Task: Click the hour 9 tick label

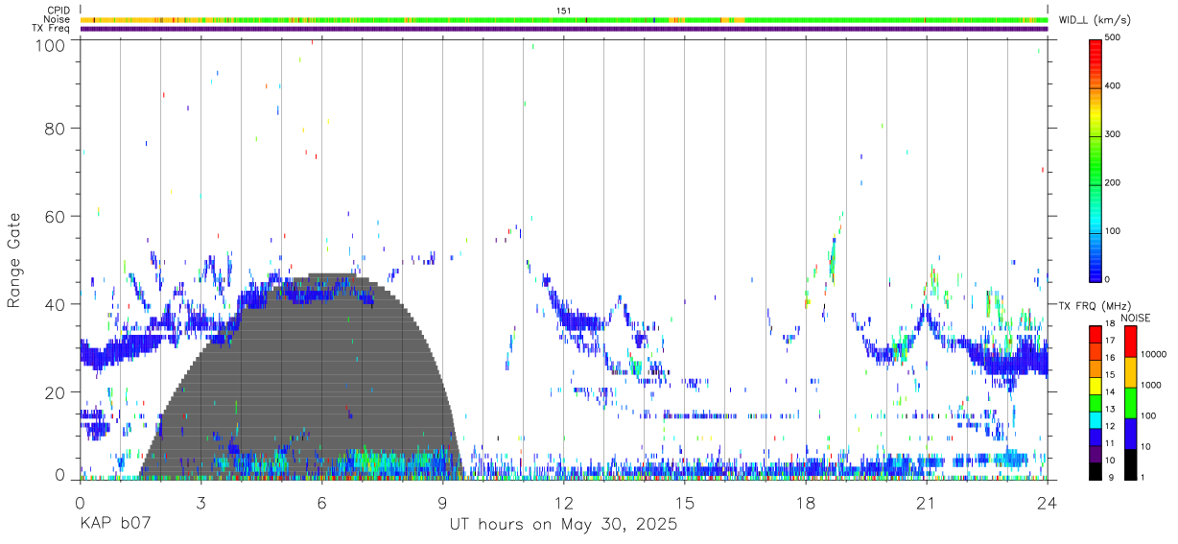Action: [x=442, y=503]
